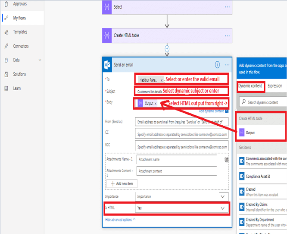Click the Add dynamic content link

tap(211, 111)
